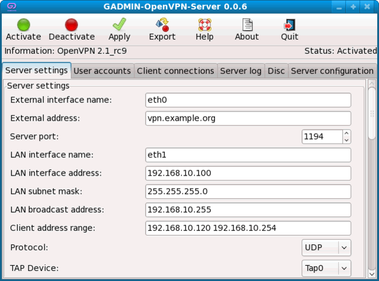Focus the External interface name field
The height and width of the screenshot is (281, 379).
tap(248, 100)
